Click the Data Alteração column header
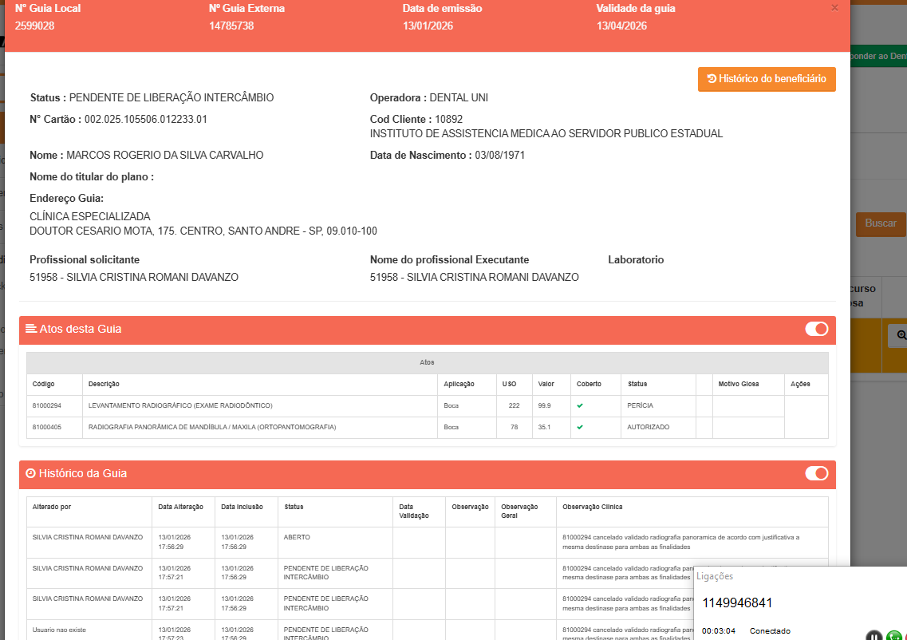The width and height of the screenshot is (907, 640). 180,507
